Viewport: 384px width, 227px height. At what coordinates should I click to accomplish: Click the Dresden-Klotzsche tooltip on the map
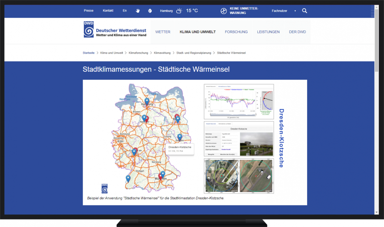pos(179,148)
